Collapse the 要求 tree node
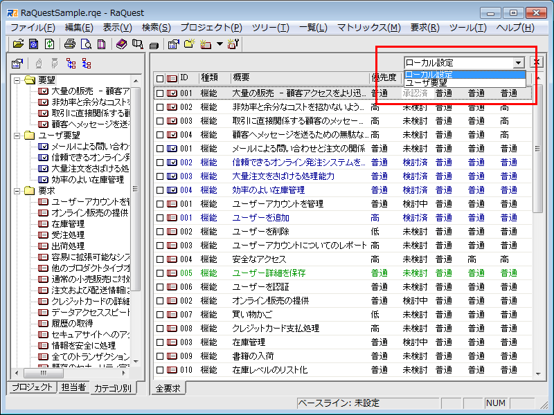This screenshot has width=554, height=415. tap(17, 192)
